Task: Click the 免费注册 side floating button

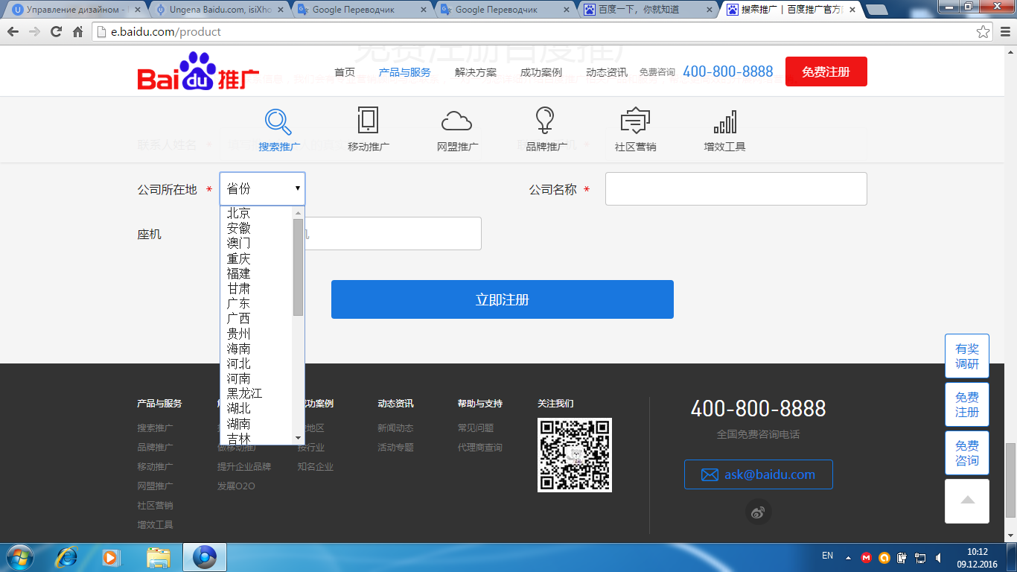Action: click(x=967, y=404)
